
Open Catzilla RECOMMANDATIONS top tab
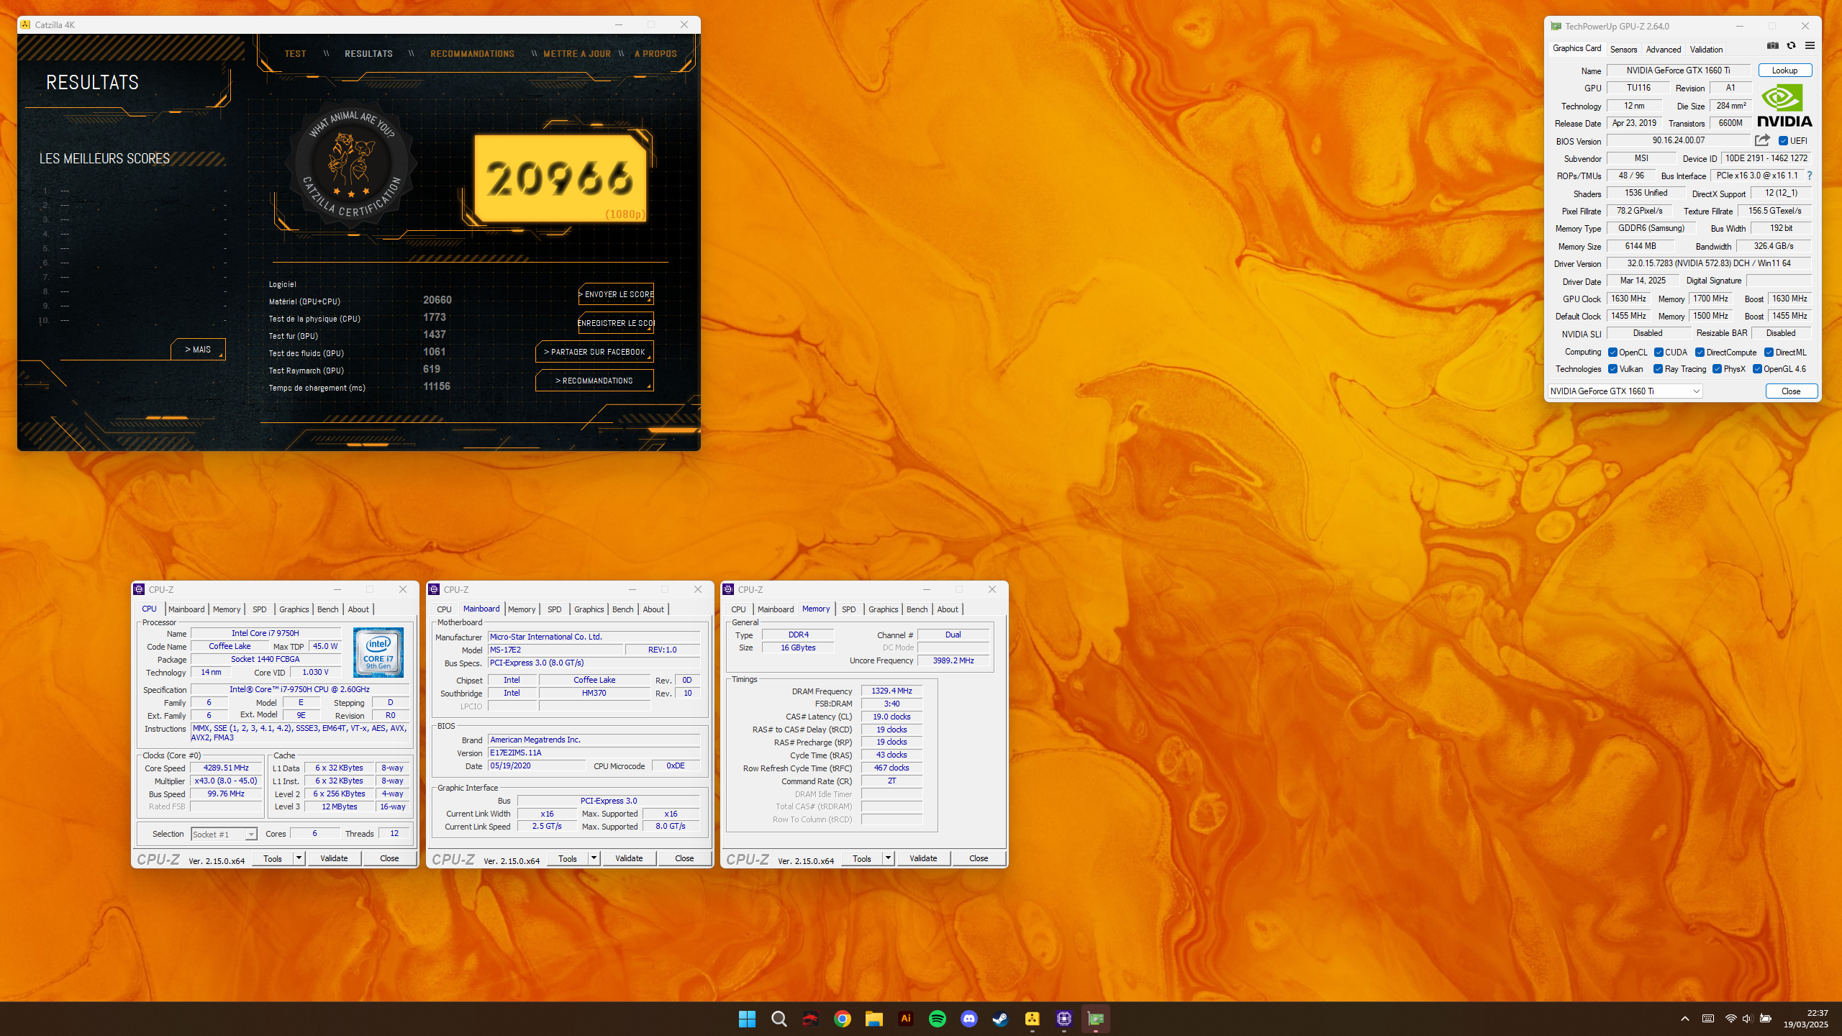472,54
